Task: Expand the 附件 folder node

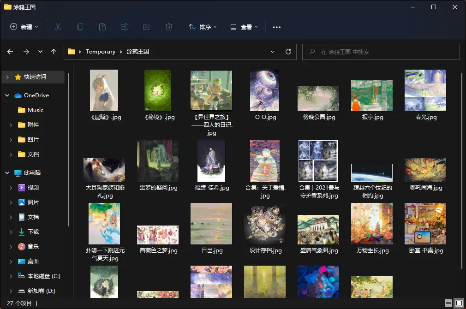Action: (x=11, y=125)
